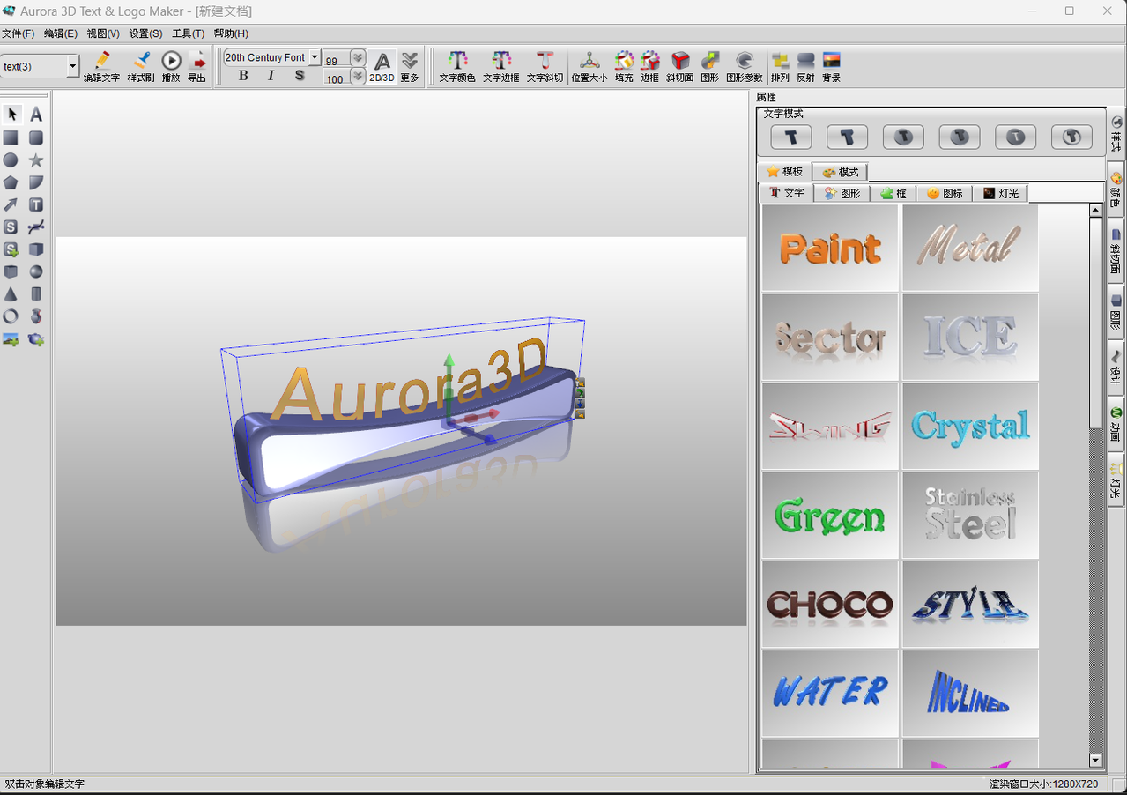The width and height of the screenshot is (1127, 795).
Task: Toggle bold formatting B
Action: (x=243, y=76)
